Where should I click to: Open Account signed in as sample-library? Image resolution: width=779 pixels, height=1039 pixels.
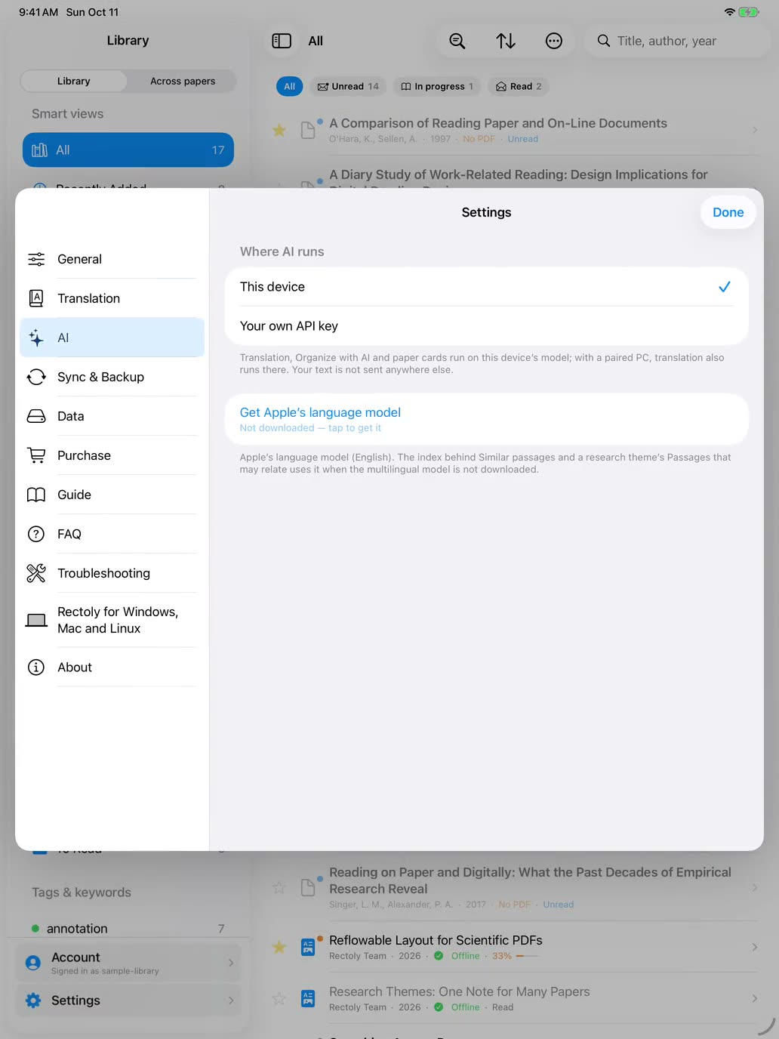(128, 963)
